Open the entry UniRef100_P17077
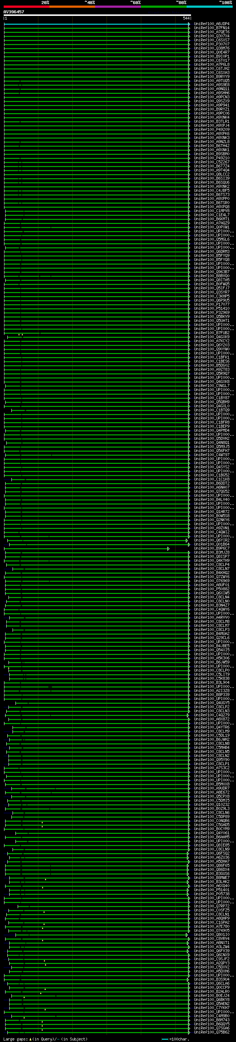The image size is (236, 1042). point(212,304)
